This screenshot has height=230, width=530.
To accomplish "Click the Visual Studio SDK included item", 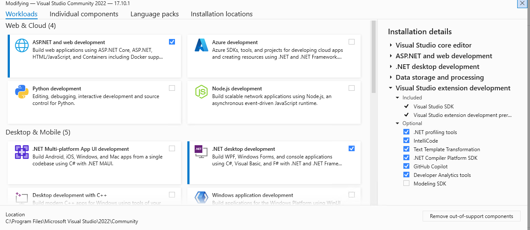I will (434, 106).
